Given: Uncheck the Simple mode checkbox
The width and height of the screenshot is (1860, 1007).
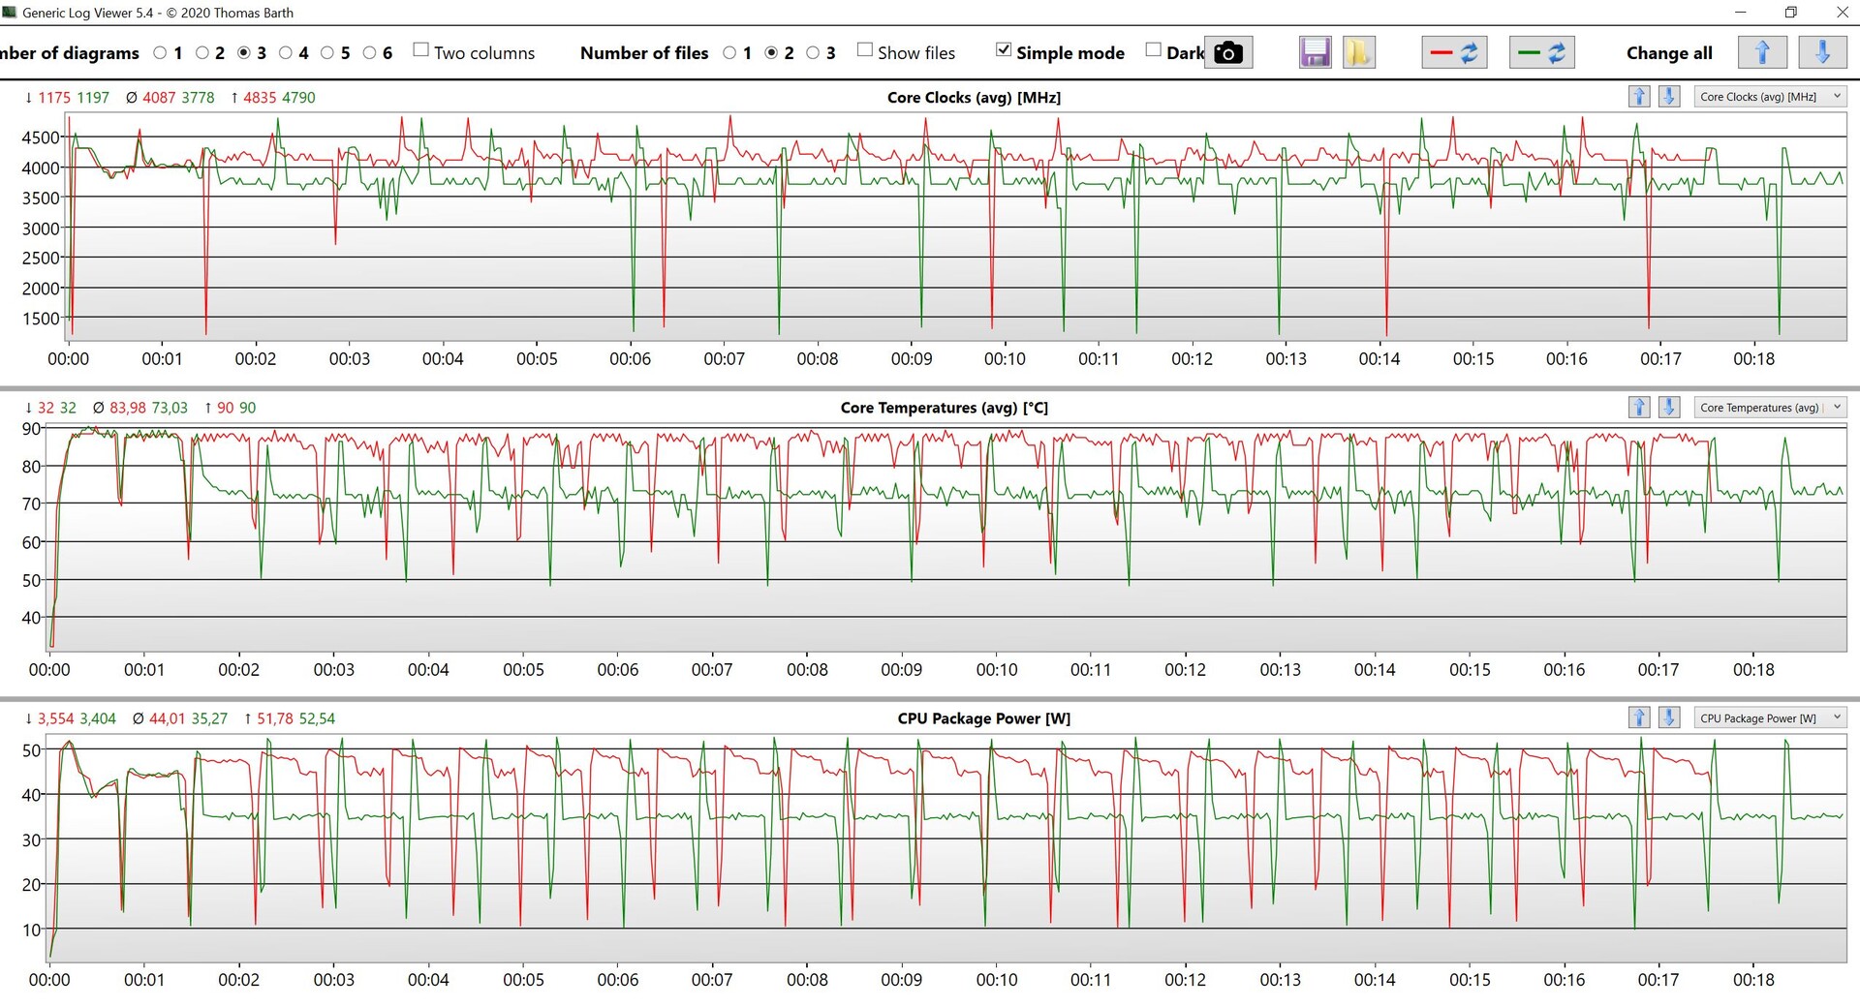Looking at the screenshot, I should click(1004, 50).
